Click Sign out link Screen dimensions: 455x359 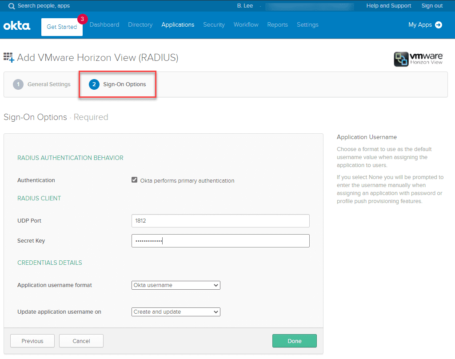[x=432, y=6]
